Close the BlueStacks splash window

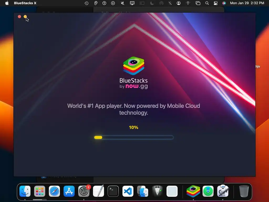pos(19,17)
